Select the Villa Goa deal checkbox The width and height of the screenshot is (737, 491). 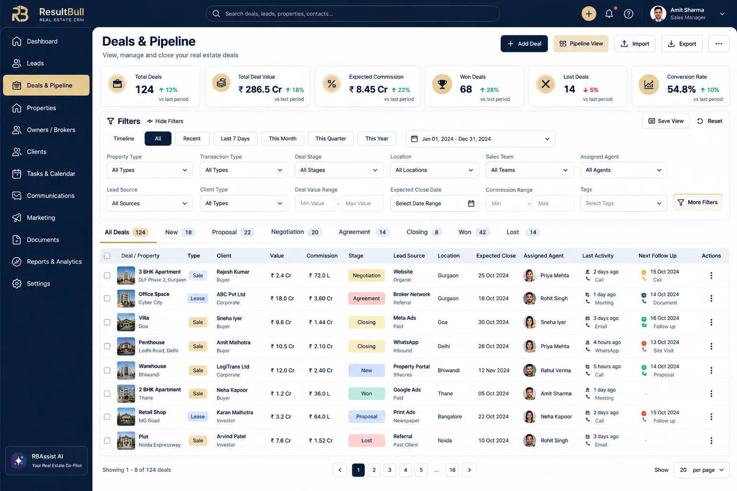[x=107, y=322]
